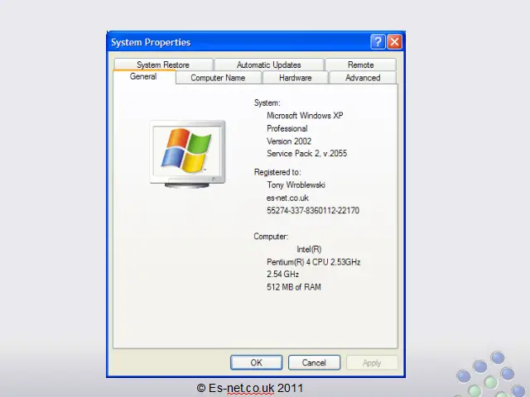This screenshot has height=397, width=530.
Task: Click the "Version 2002" text
Action: [x=289, y=141]
